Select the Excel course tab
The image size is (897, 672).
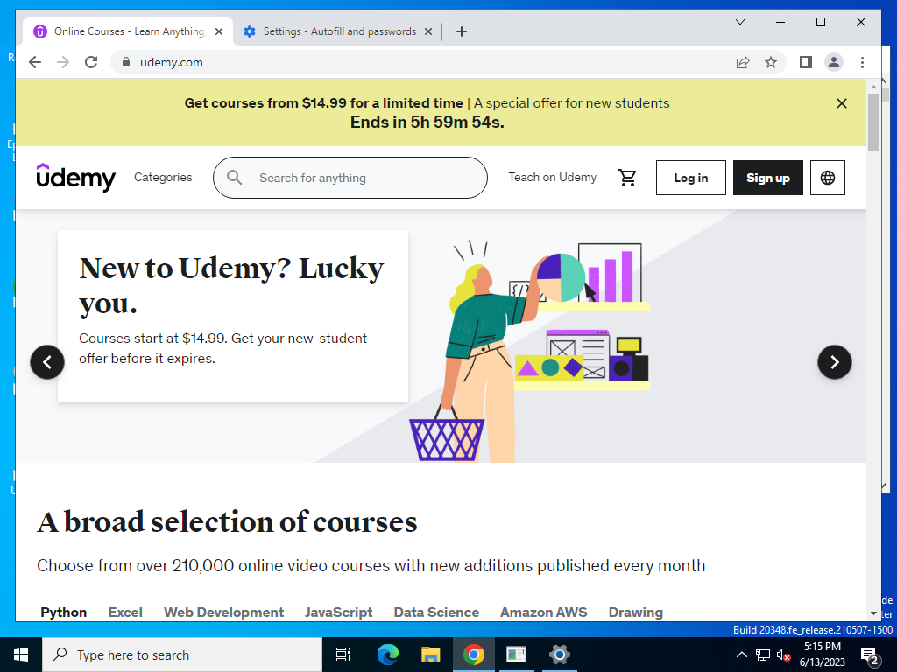124,612
